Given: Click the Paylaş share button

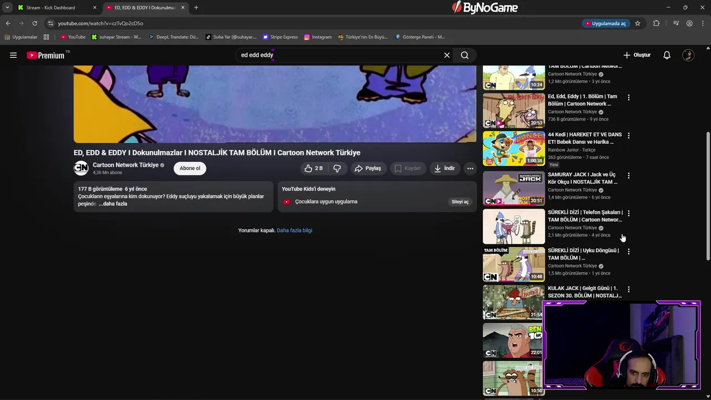Looking at the screenshot, I should point(368,168).
